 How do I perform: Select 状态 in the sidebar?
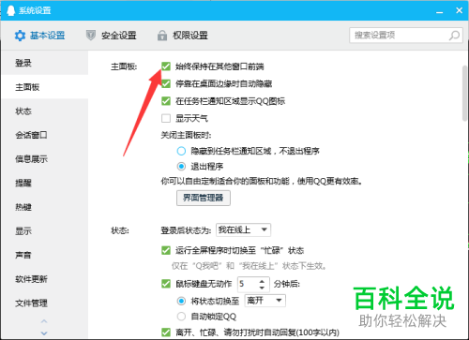[x=45, y=111]
